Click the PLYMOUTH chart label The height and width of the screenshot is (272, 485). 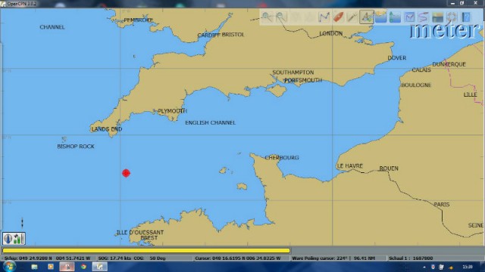click(x=172, y=111)
